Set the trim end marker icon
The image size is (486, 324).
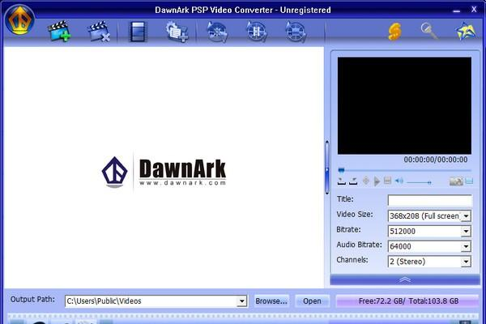pyautogui.click(x=353, y=181)
